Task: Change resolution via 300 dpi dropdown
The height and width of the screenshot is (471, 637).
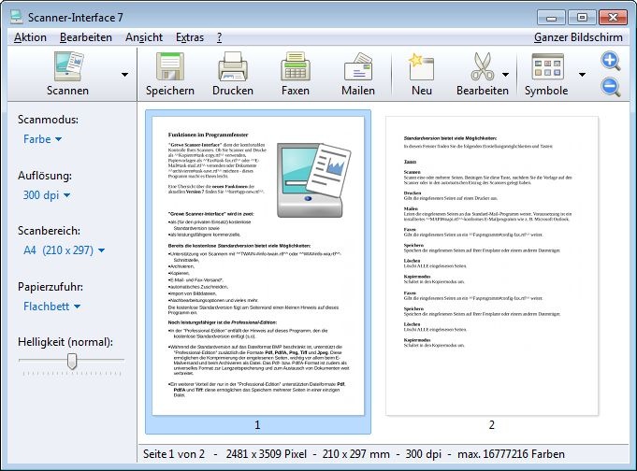Action: point(47,195)
